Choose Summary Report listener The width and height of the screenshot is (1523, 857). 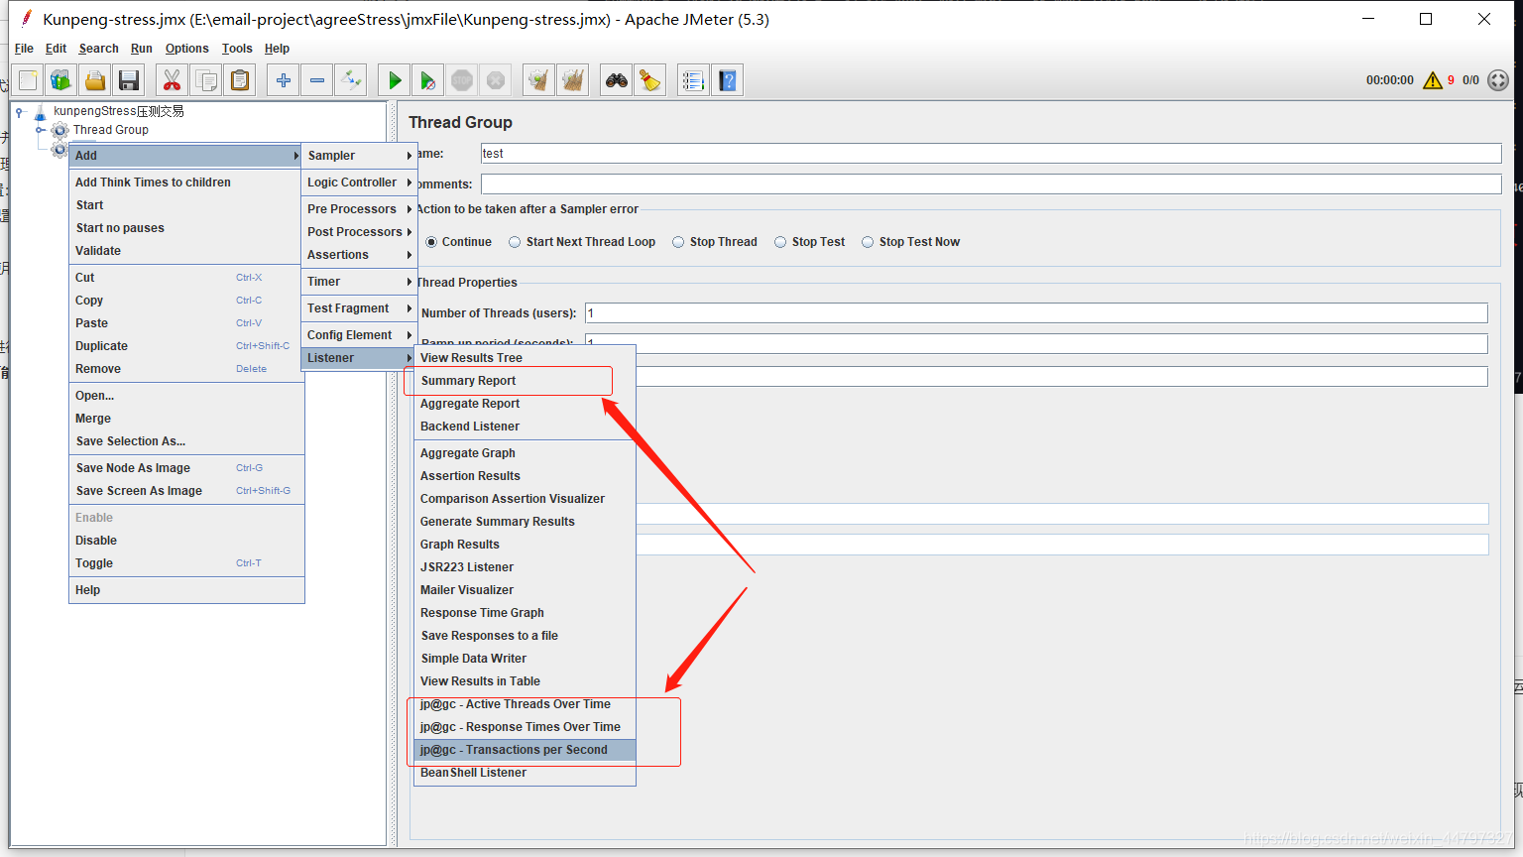pyautogui.click(x=525, y=381)
